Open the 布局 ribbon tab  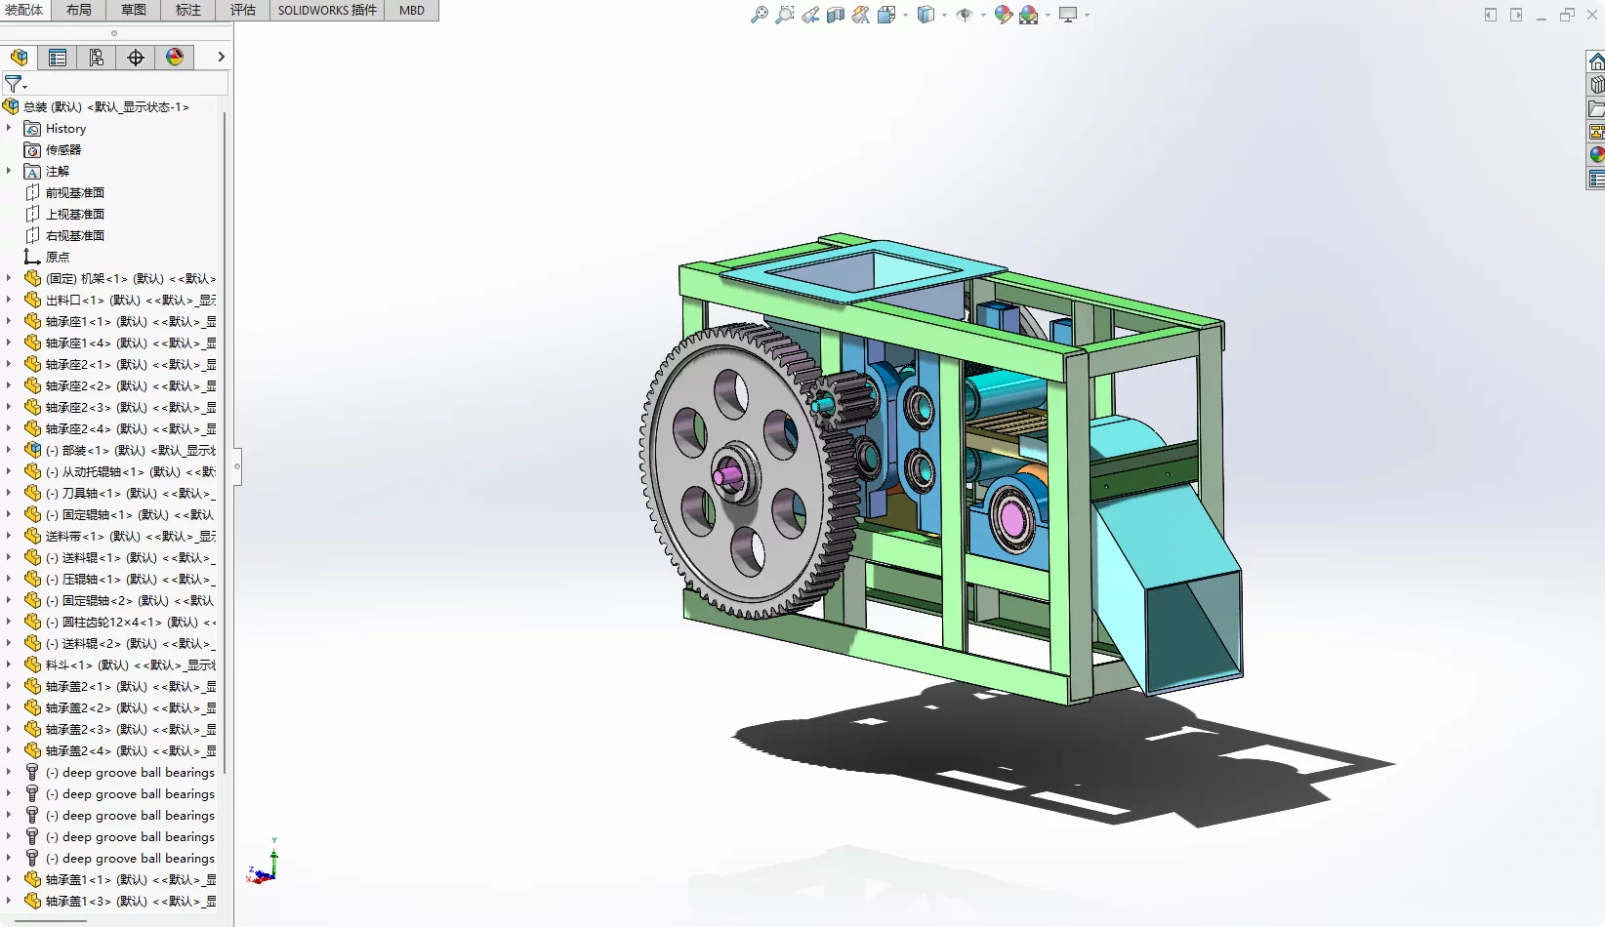[79, 10]
